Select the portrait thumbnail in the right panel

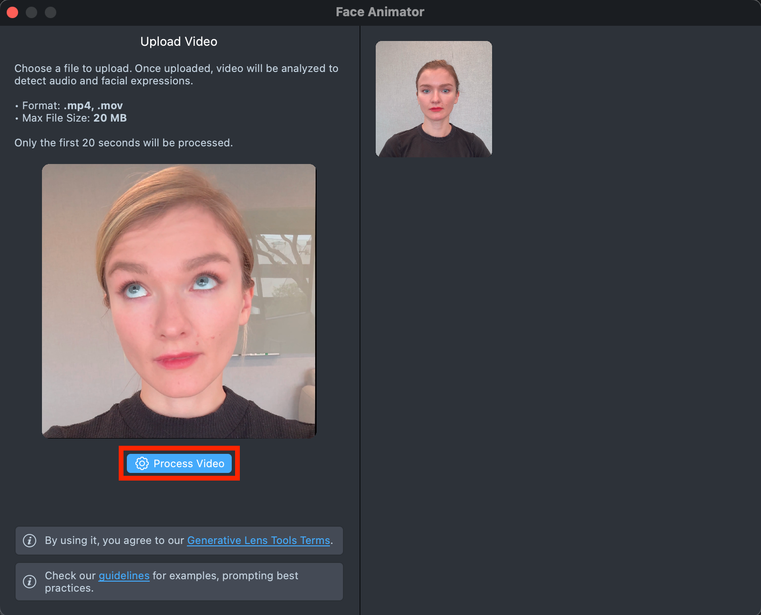point(433,99)
